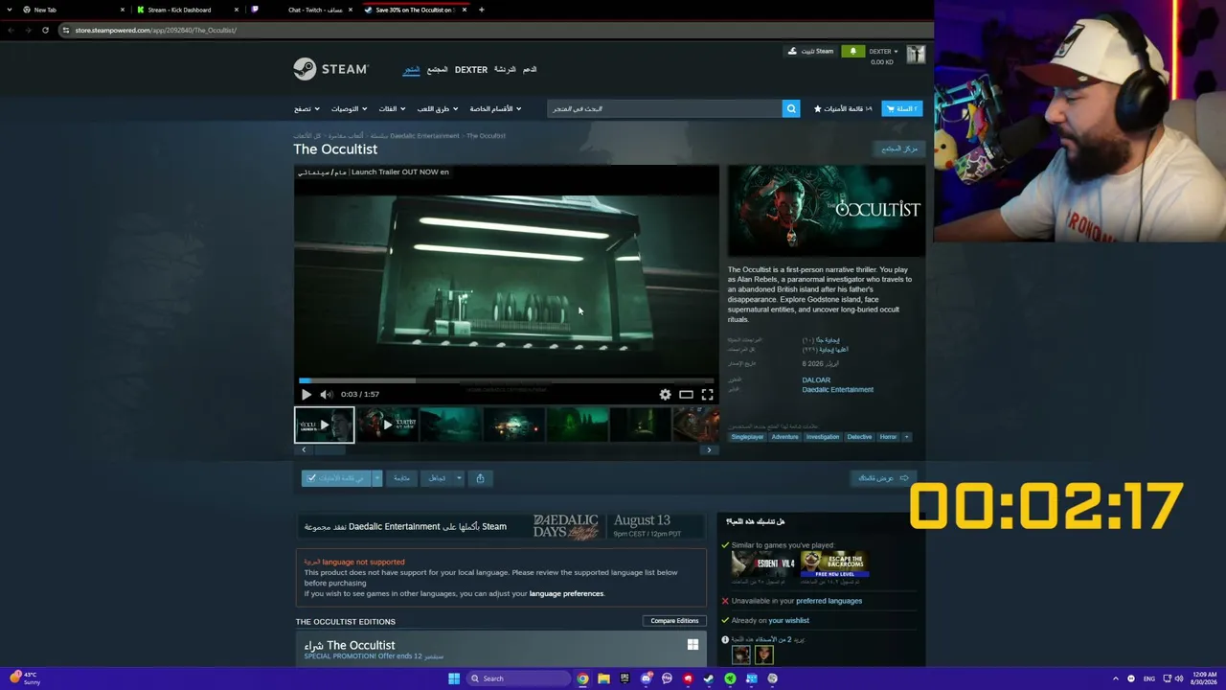Open the preferred languages link
1226x690 pixels.
click(829, 601)
